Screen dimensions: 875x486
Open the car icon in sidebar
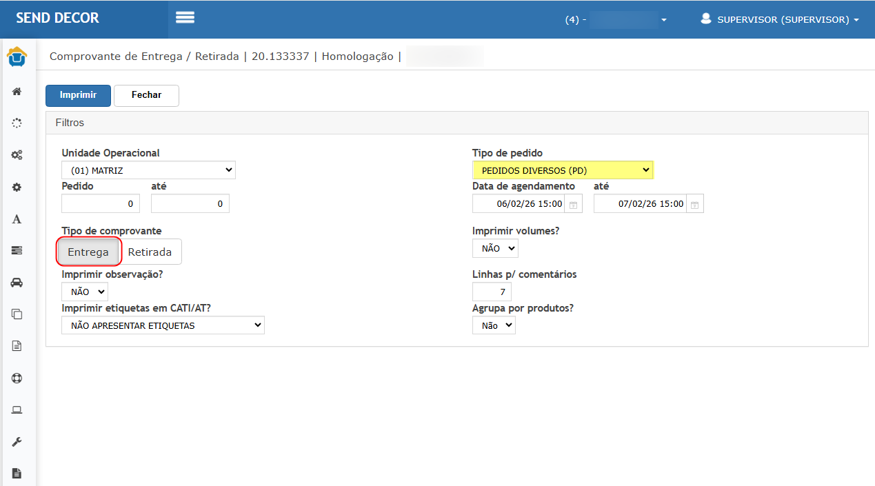pyautogui.click(x=17, y=282)
